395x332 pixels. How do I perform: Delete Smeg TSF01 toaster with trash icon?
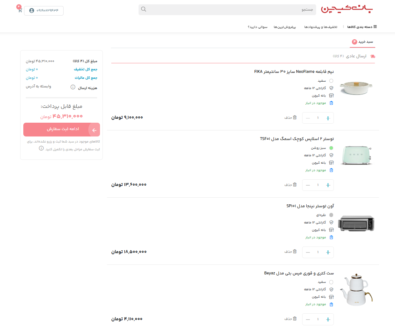coord(295,185)
